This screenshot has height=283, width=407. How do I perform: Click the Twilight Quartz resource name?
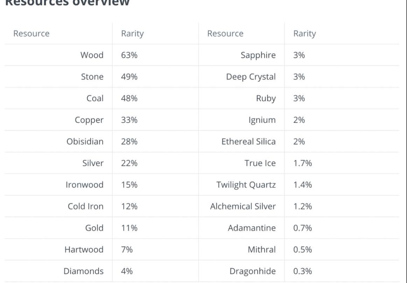[246, 185]
